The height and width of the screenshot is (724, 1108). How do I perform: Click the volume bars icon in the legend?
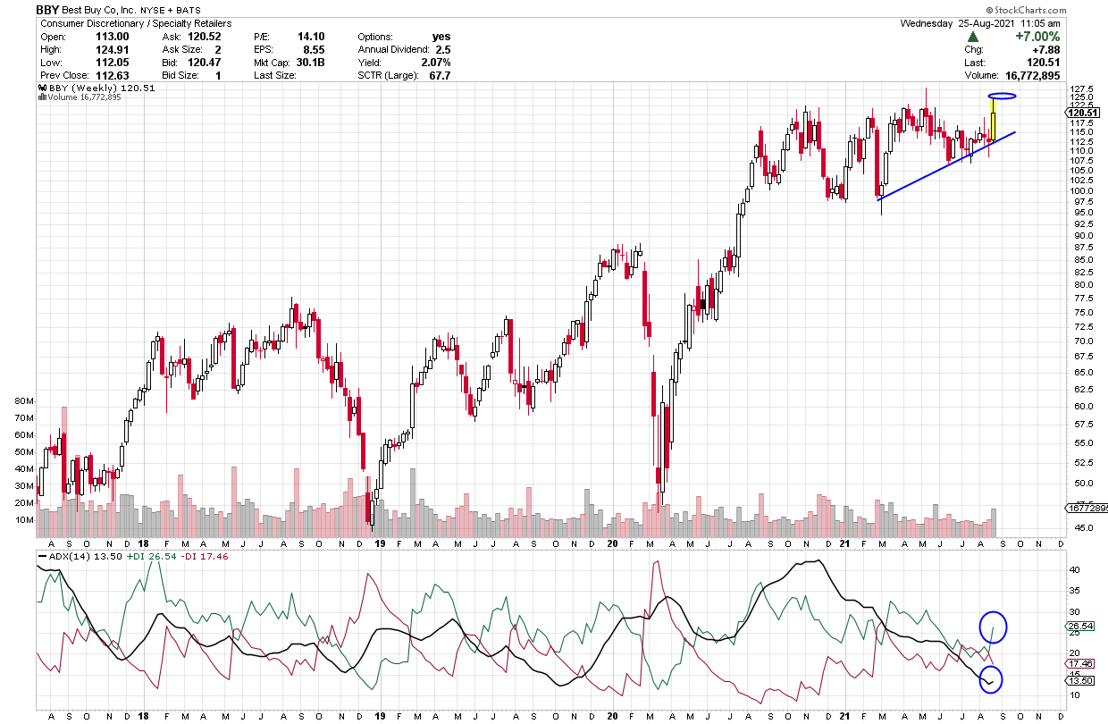click(x=40, y=97)
